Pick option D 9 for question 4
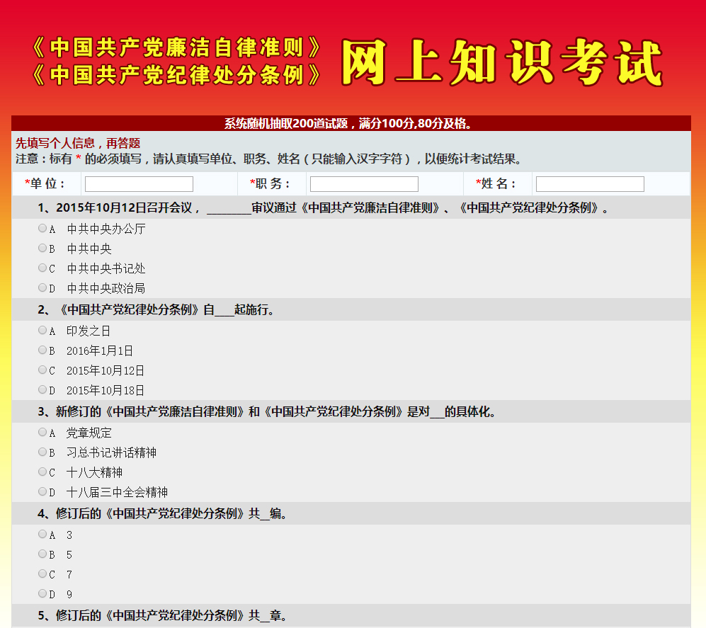 [x=42, y=594]
